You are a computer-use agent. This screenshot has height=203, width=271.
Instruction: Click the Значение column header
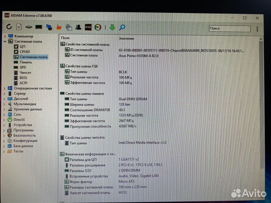click(126, 38)
